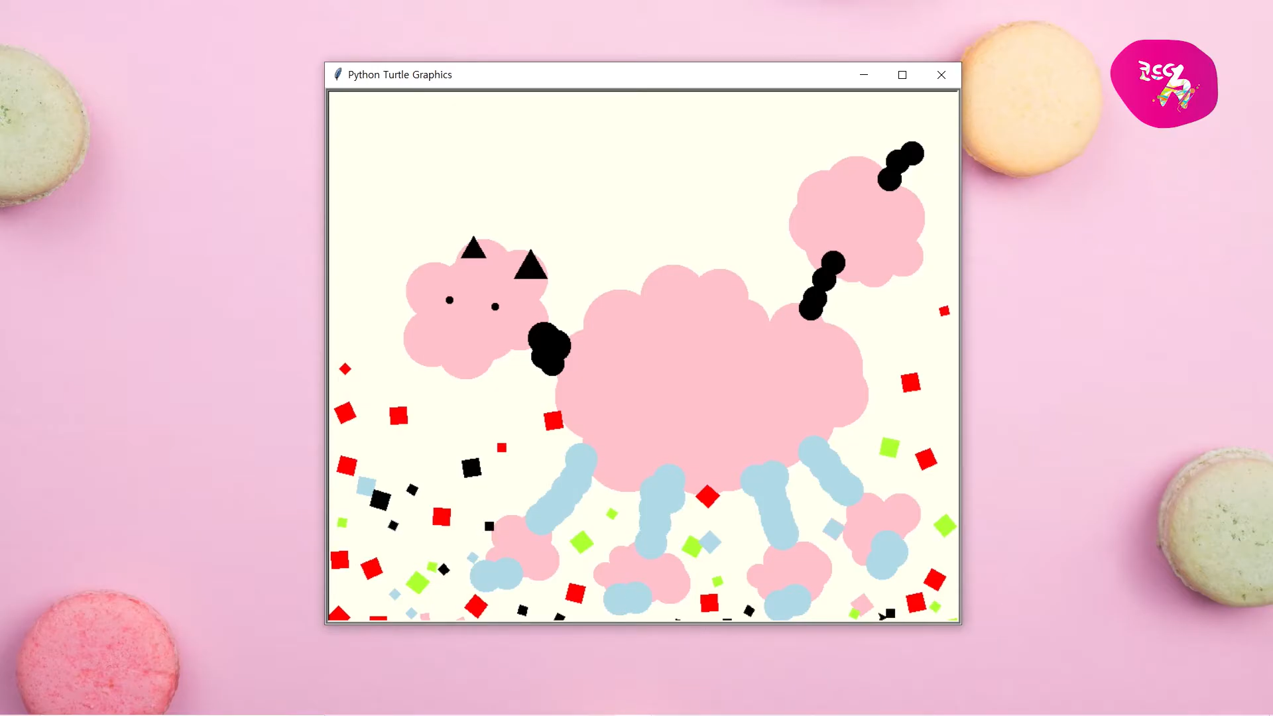This screenshot has width=1273, height=716.
Task: Click the lime green square right of the body
Action: tap(889, 447)
